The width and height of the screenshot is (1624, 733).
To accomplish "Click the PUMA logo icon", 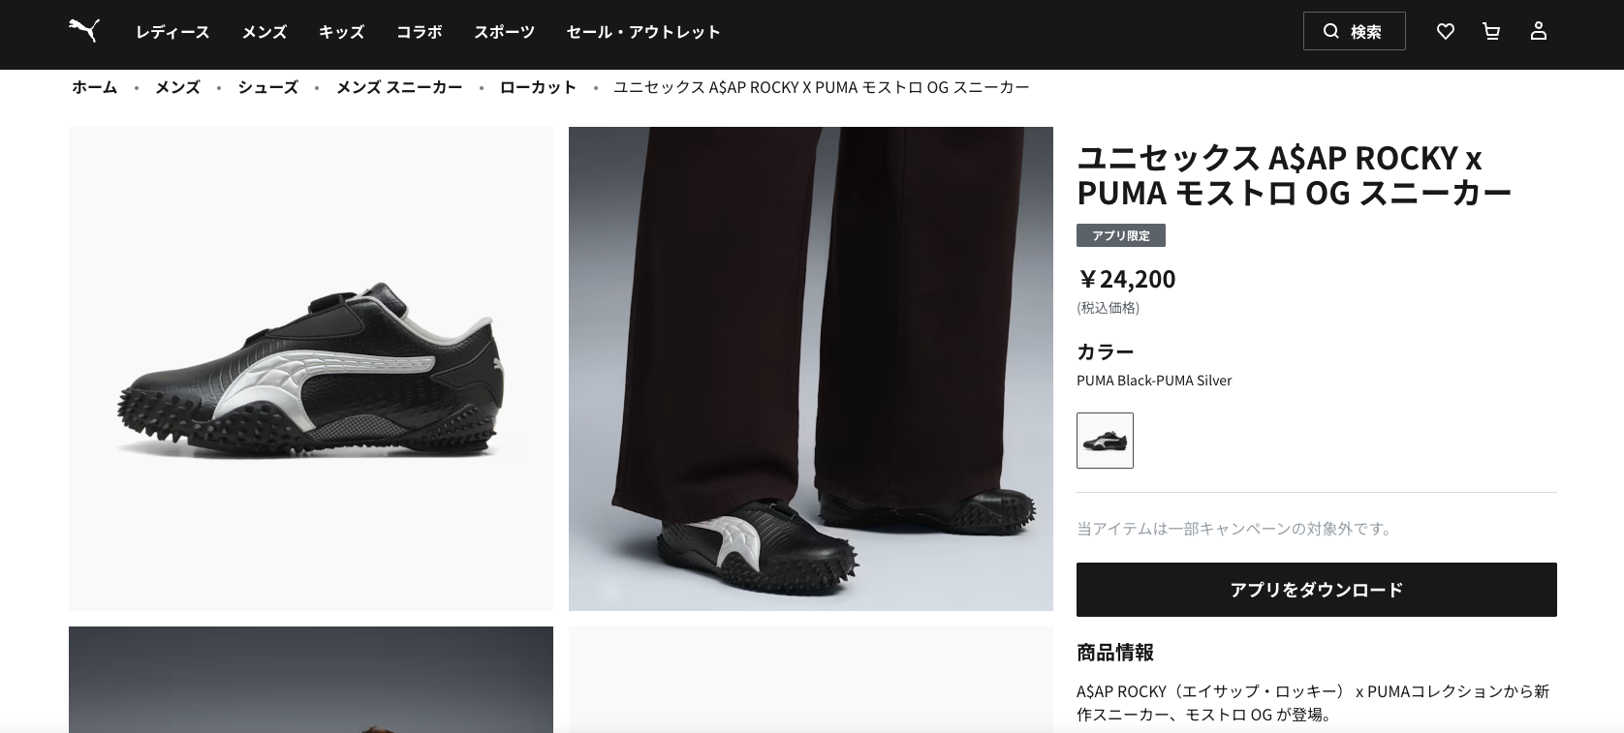I will pos(84,31).
